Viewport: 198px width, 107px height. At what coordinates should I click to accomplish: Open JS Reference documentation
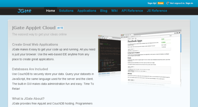coord(157,11)
